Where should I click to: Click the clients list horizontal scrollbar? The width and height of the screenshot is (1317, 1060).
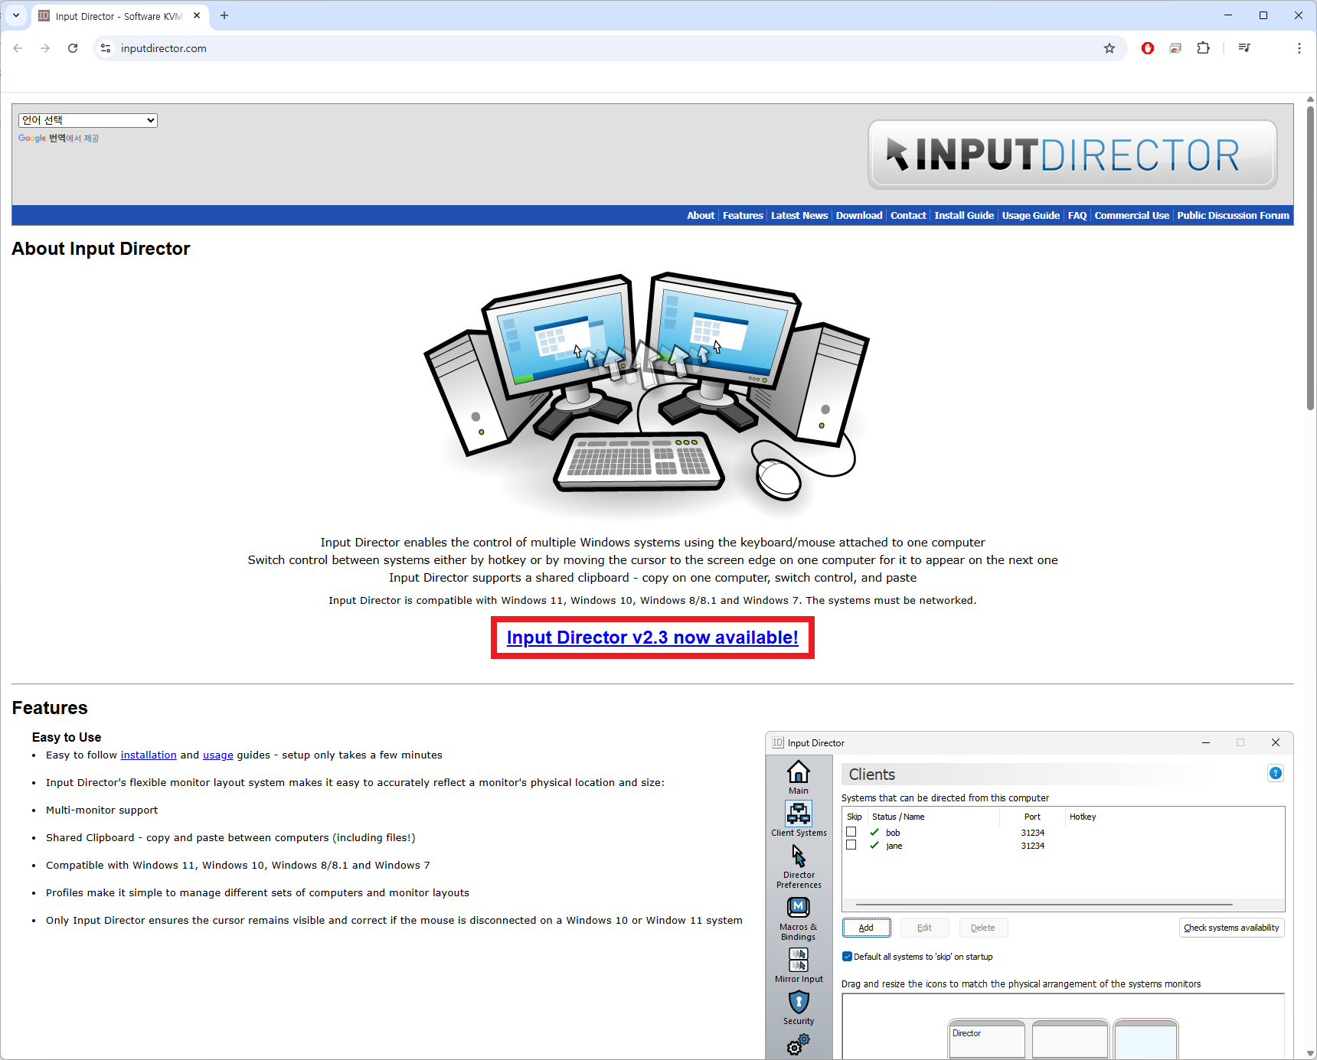click(x=1044, y=905)
